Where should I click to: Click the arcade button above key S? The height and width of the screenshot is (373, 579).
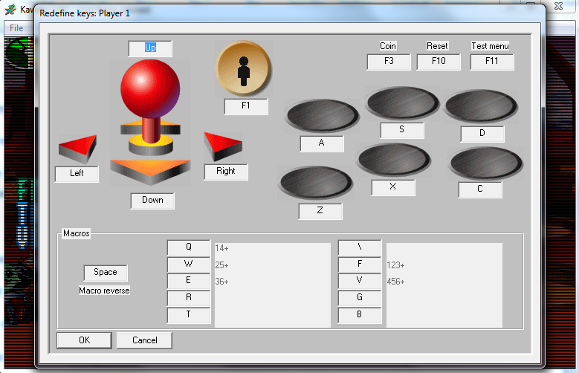[402, 103]
